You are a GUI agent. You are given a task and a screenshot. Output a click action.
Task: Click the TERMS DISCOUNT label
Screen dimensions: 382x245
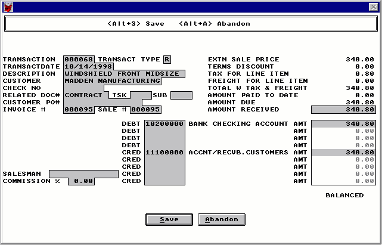pyautogui.click(x=241, y=67)
